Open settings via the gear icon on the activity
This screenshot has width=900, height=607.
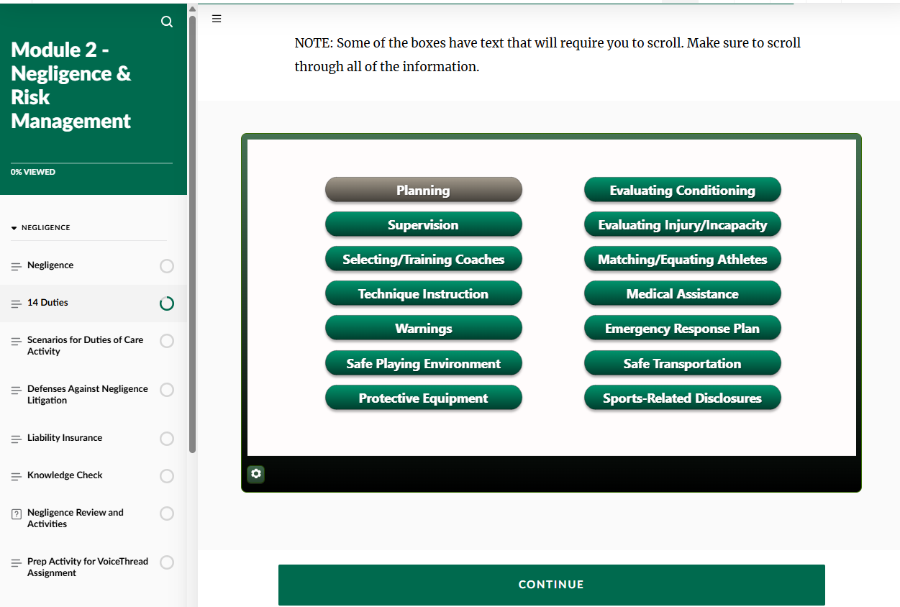point(256,474)
